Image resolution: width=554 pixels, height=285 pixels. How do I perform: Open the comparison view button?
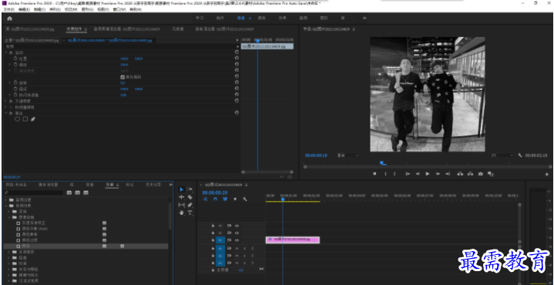coord(490,174)
